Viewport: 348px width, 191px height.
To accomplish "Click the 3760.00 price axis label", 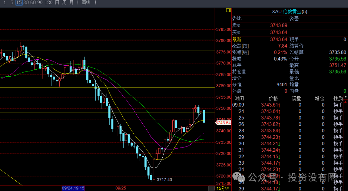I will point(224,86).
